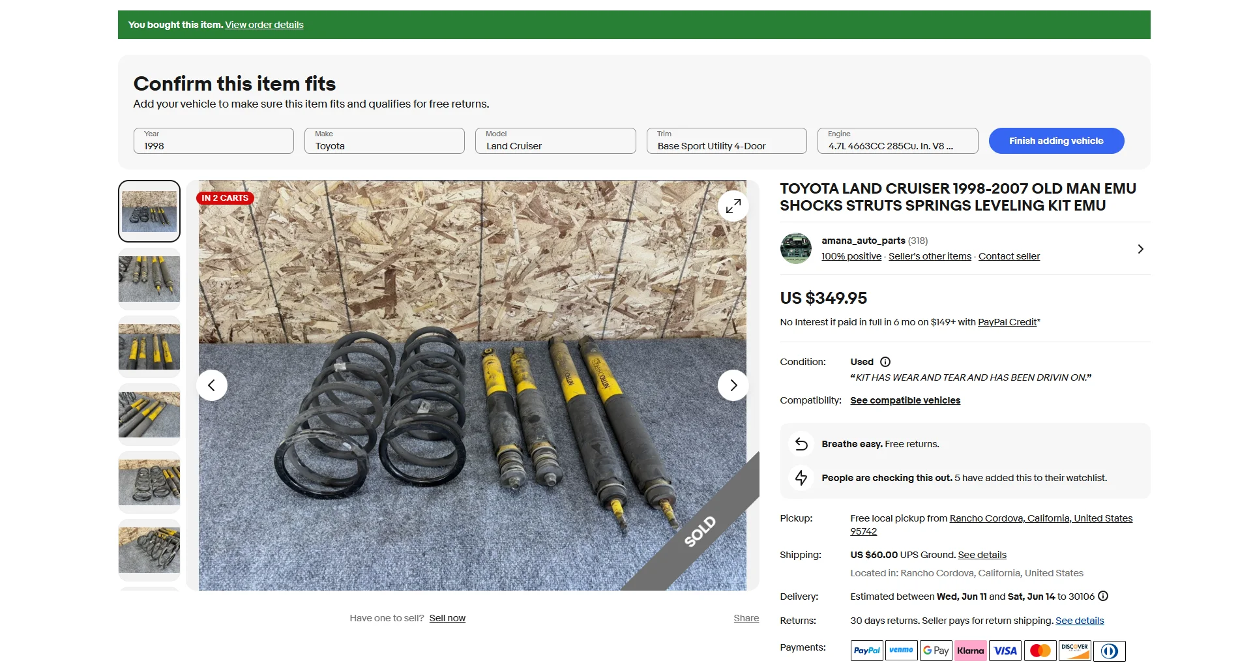1253x663 pixels.
Task: Click the Share link
Action: [x=746, y=618]
